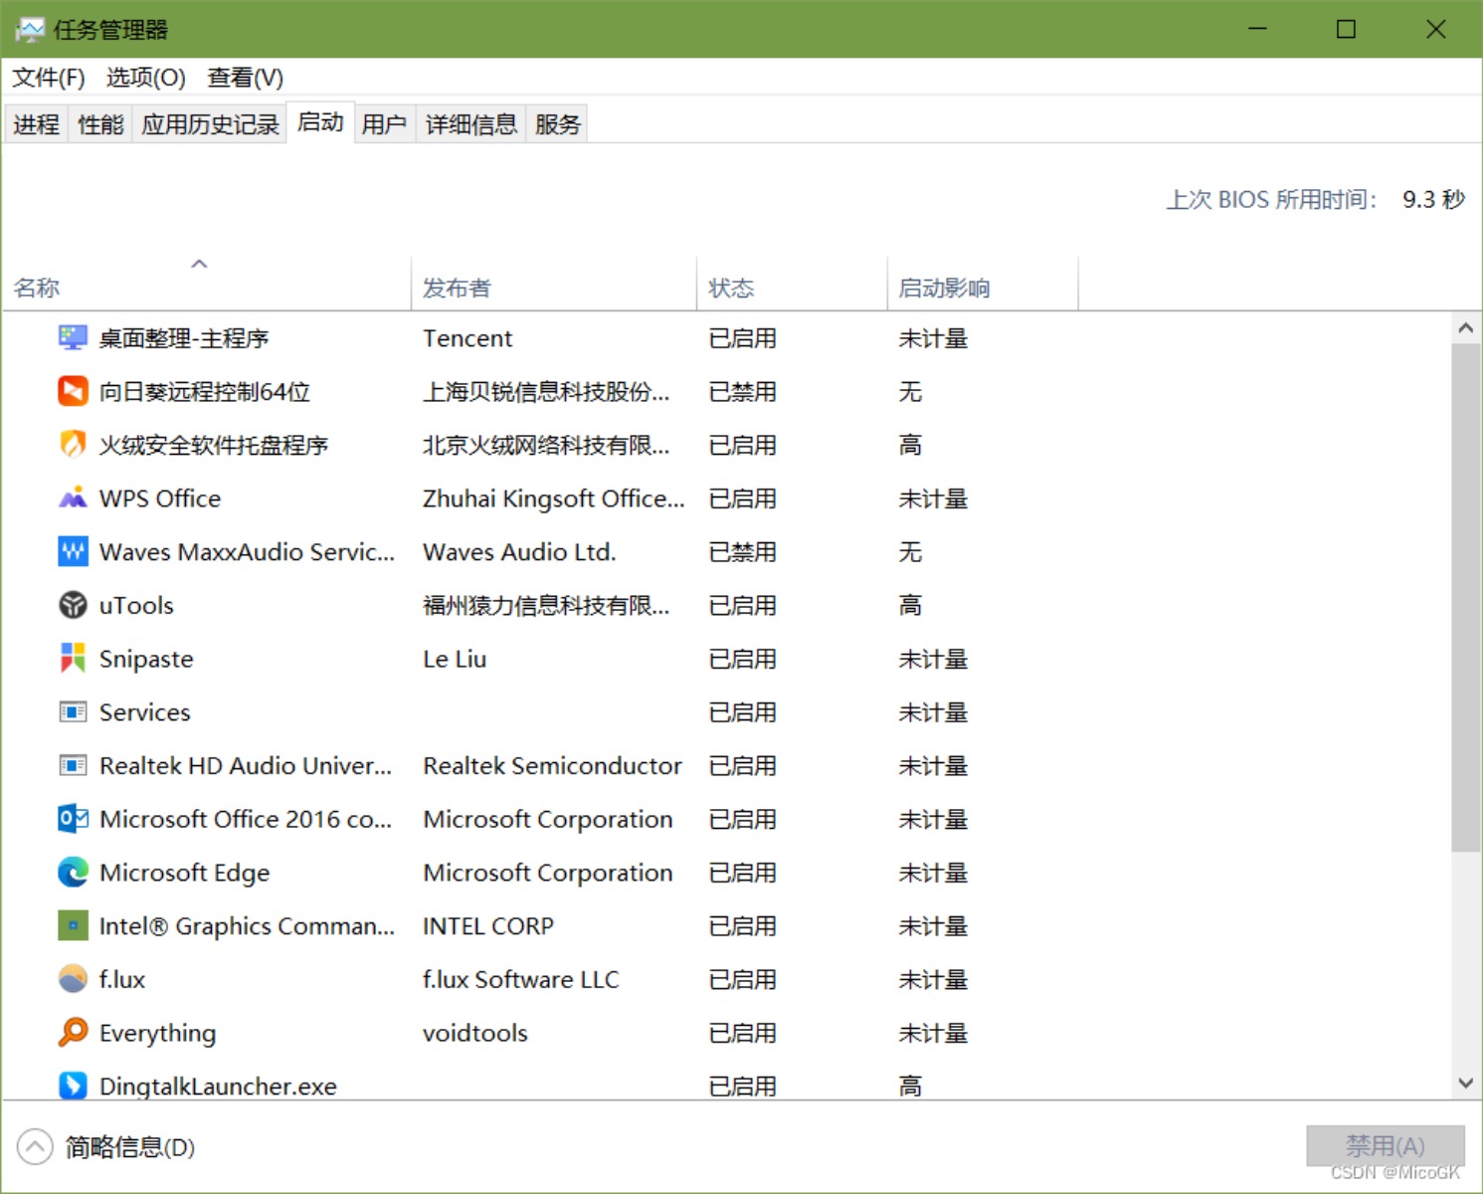Image resolution: width=1483 pixels, height=1194 pixels.
Task: Select the Snipaste row name
Action: click(146, 659)
